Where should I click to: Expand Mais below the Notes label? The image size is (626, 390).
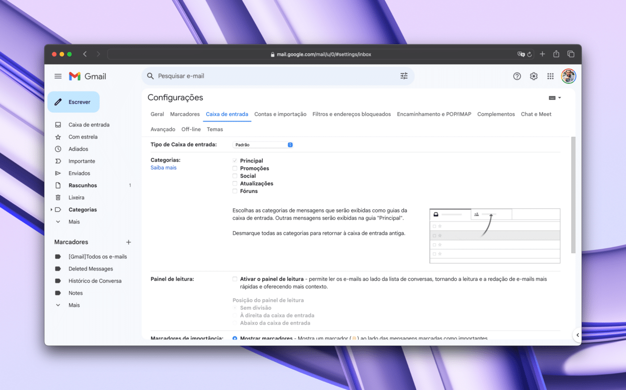pyautogui.click(x=74, y=305)
